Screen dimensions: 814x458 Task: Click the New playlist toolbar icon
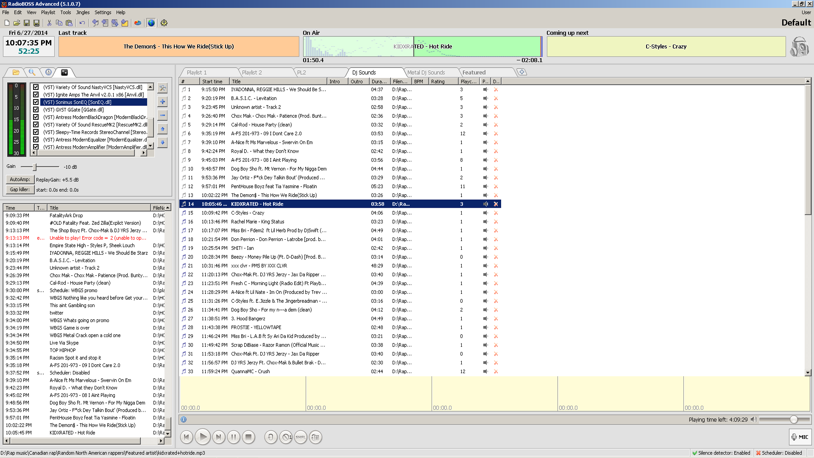(x=7, y=23)
